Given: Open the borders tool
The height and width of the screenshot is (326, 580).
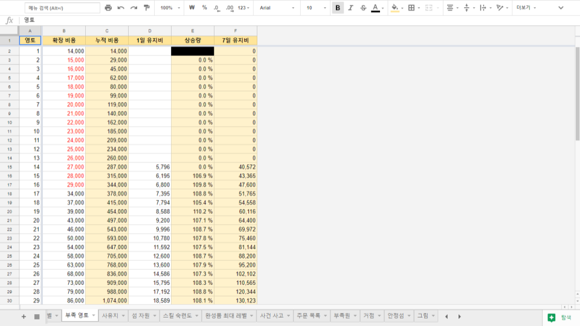Looking at the screenshot, I should 411,8.
